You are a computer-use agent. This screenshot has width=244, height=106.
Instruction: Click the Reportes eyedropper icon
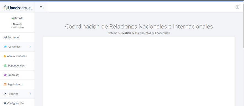(5, 94)
